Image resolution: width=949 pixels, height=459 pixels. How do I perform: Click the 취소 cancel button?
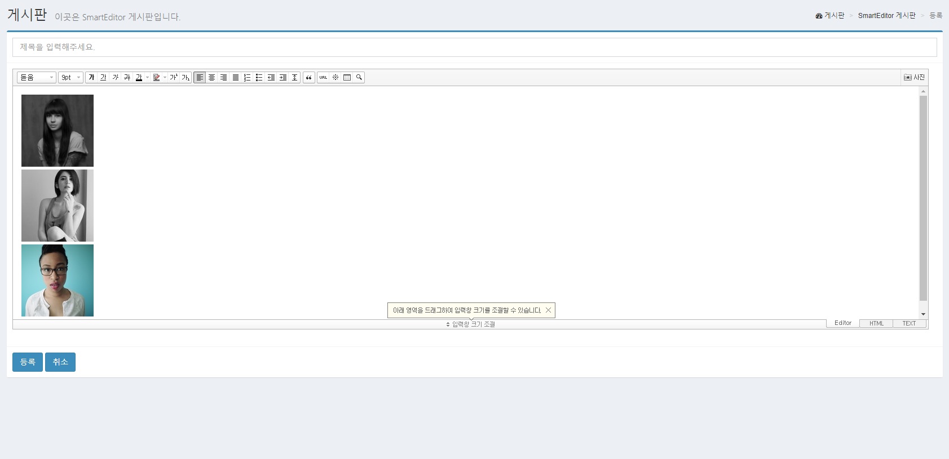[60, 362]
